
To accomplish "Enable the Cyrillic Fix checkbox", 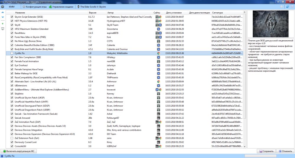I will 12,53.
